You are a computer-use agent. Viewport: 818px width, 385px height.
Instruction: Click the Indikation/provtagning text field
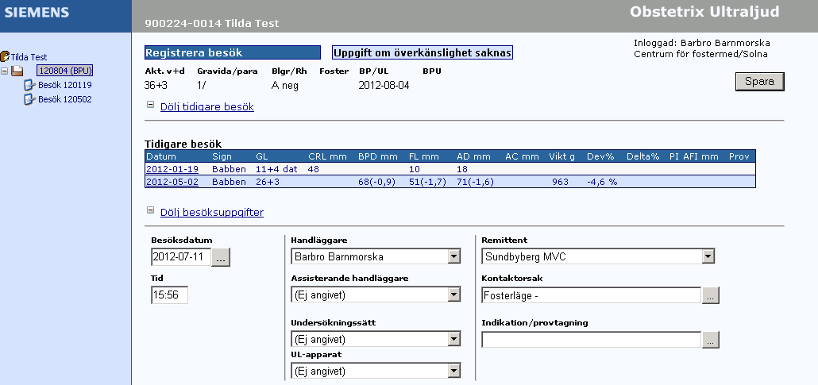(591, 340)
